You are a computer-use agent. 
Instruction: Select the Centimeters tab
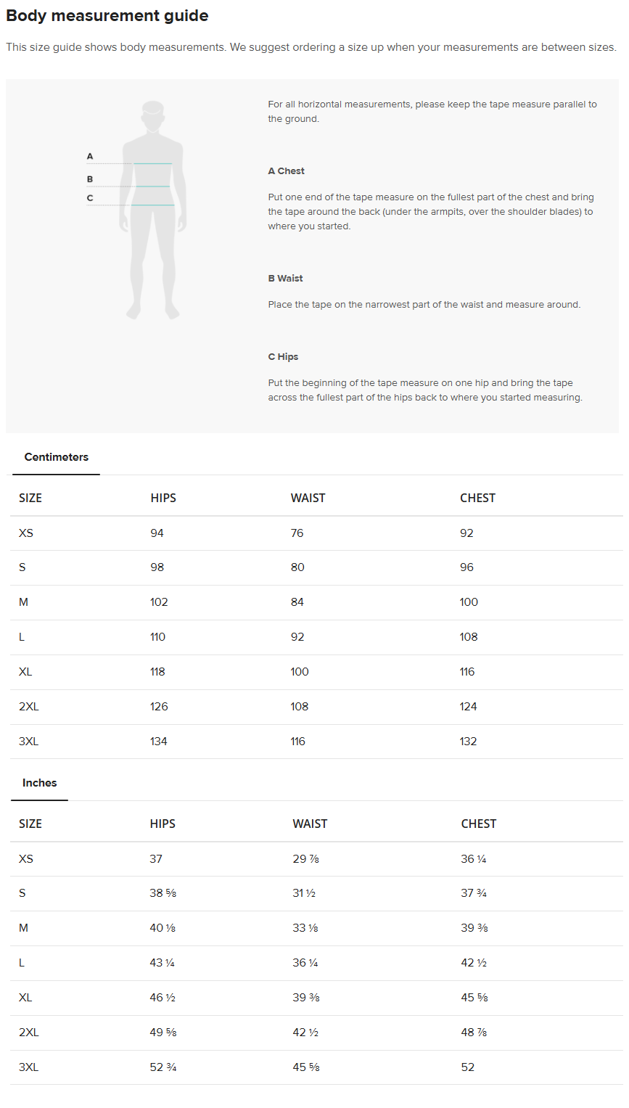tap(57, 457)
